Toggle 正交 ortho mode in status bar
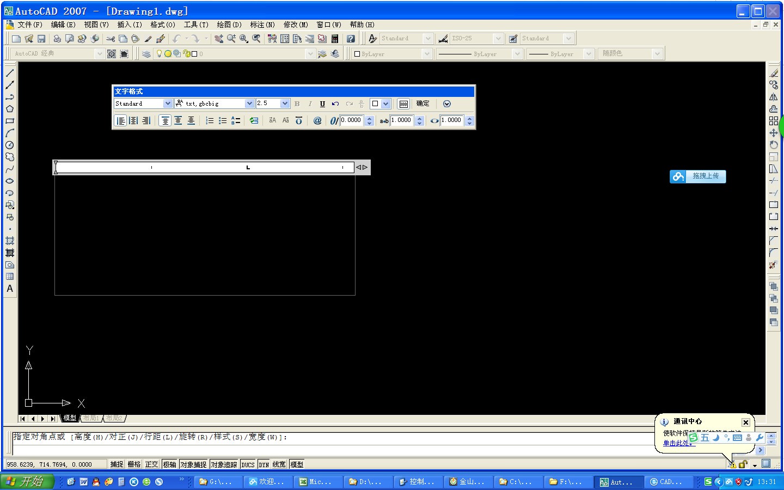Image resolution: width=784 pixels, height=490 pixels. [x=151, y=464]
